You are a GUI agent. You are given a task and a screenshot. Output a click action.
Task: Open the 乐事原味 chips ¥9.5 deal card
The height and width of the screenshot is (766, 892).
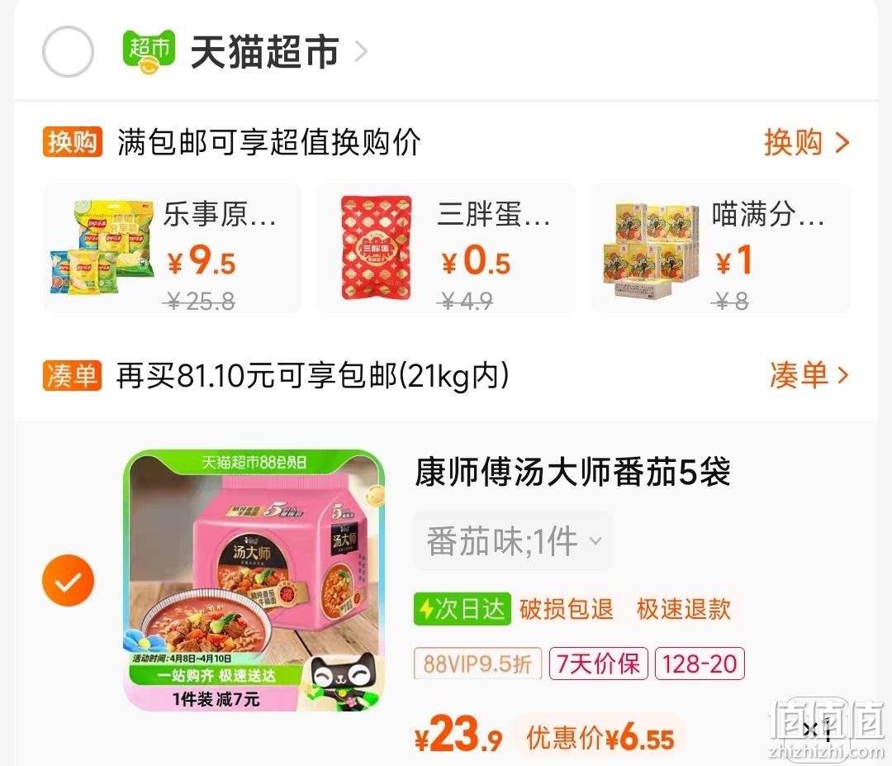(x=172, y=248)
